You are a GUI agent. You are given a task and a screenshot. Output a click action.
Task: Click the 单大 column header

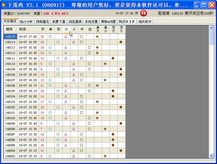click(x=98, y=29)
